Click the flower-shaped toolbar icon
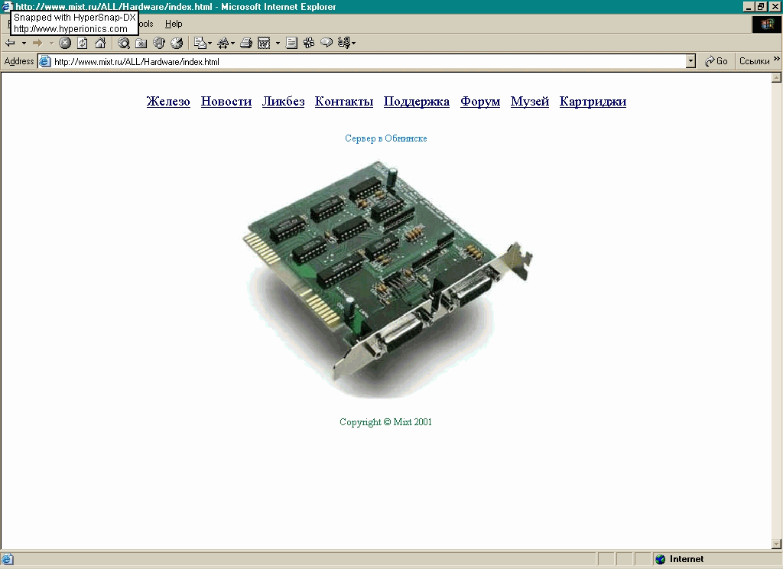Image resolution: width=783 pixels, height=569 pixels. [x=309, y=44]
